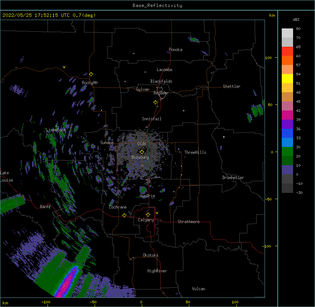Click the yellow diamond marker south of RedDeer
This screenshot has width=315, height=307.
point(155,102)
